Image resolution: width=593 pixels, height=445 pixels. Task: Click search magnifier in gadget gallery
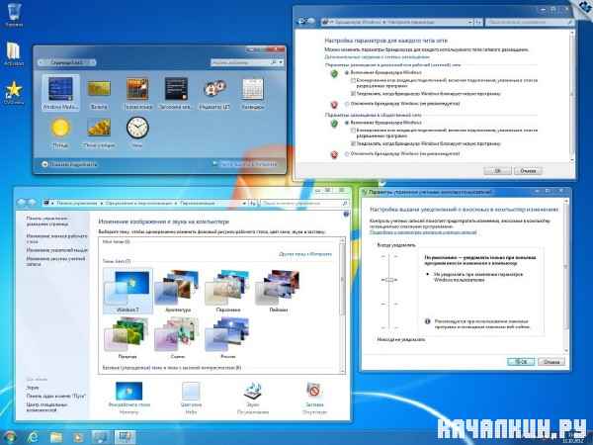(274, 62)
